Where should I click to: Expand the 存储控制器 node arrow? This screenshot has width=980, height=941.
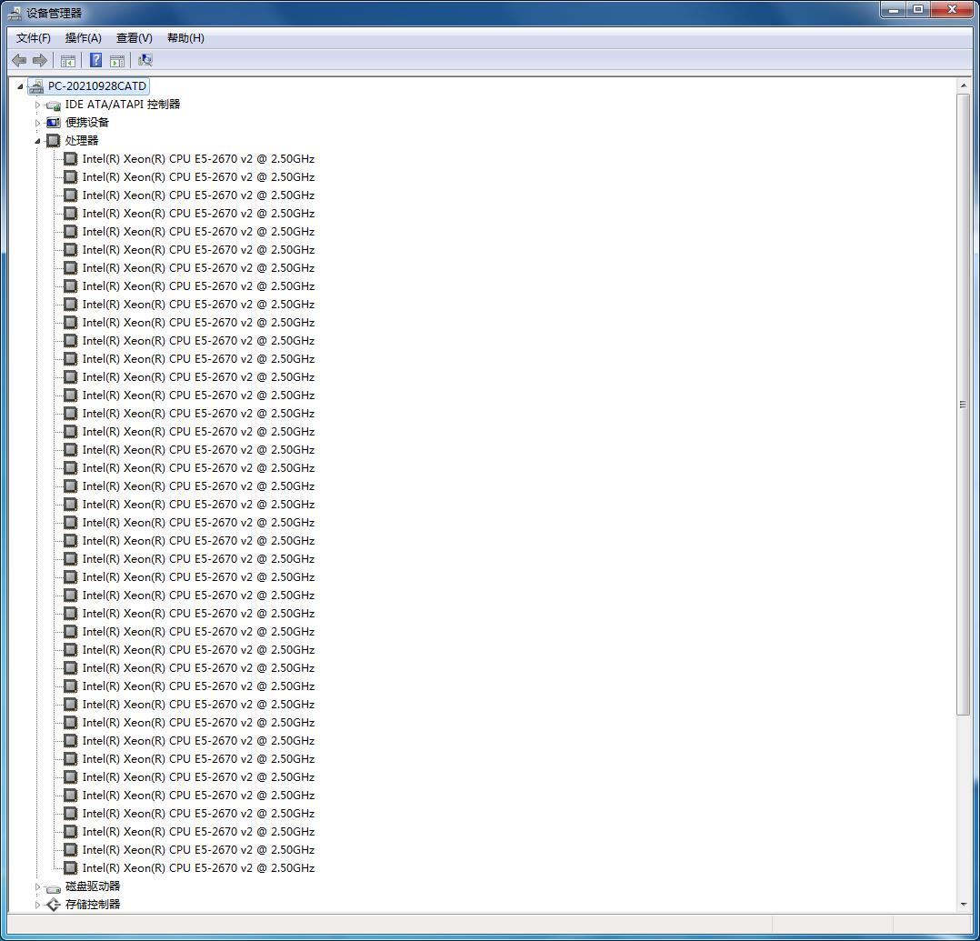[x=37, y=905]
